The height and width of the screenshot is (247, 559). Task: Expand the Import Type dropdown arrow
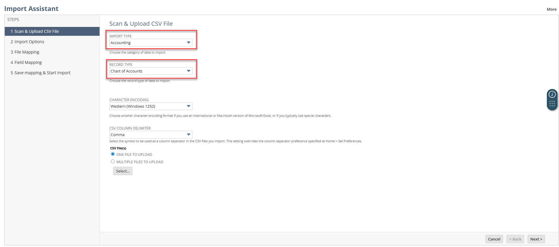coord(189,43)
